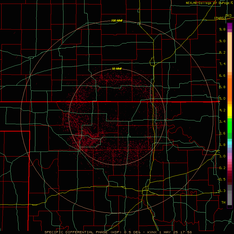Click the 4.2 value on the color scale
The image size is (234, 234).
point(222,110)
